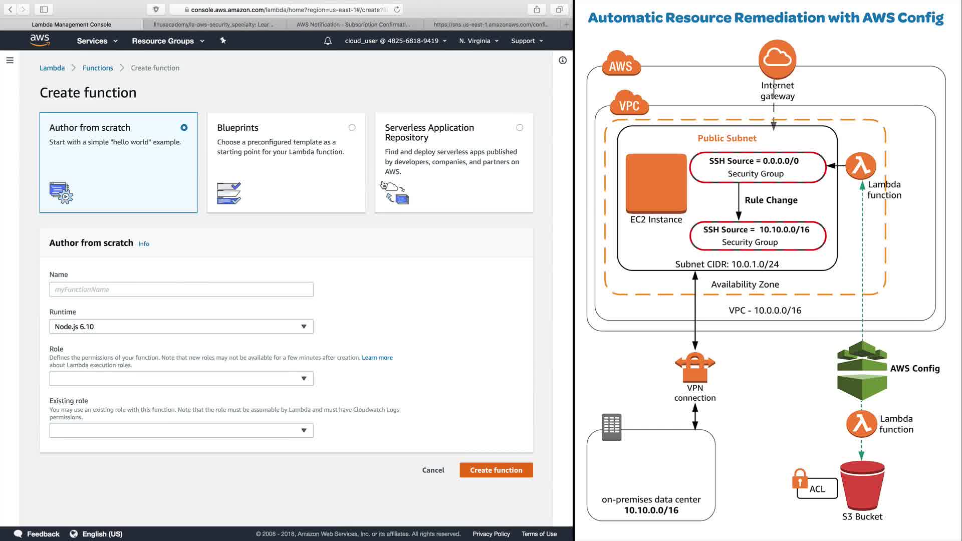Select the Serverless Application Repository radio option
Screen dimensions: 962x541
(x=520, y=128)
